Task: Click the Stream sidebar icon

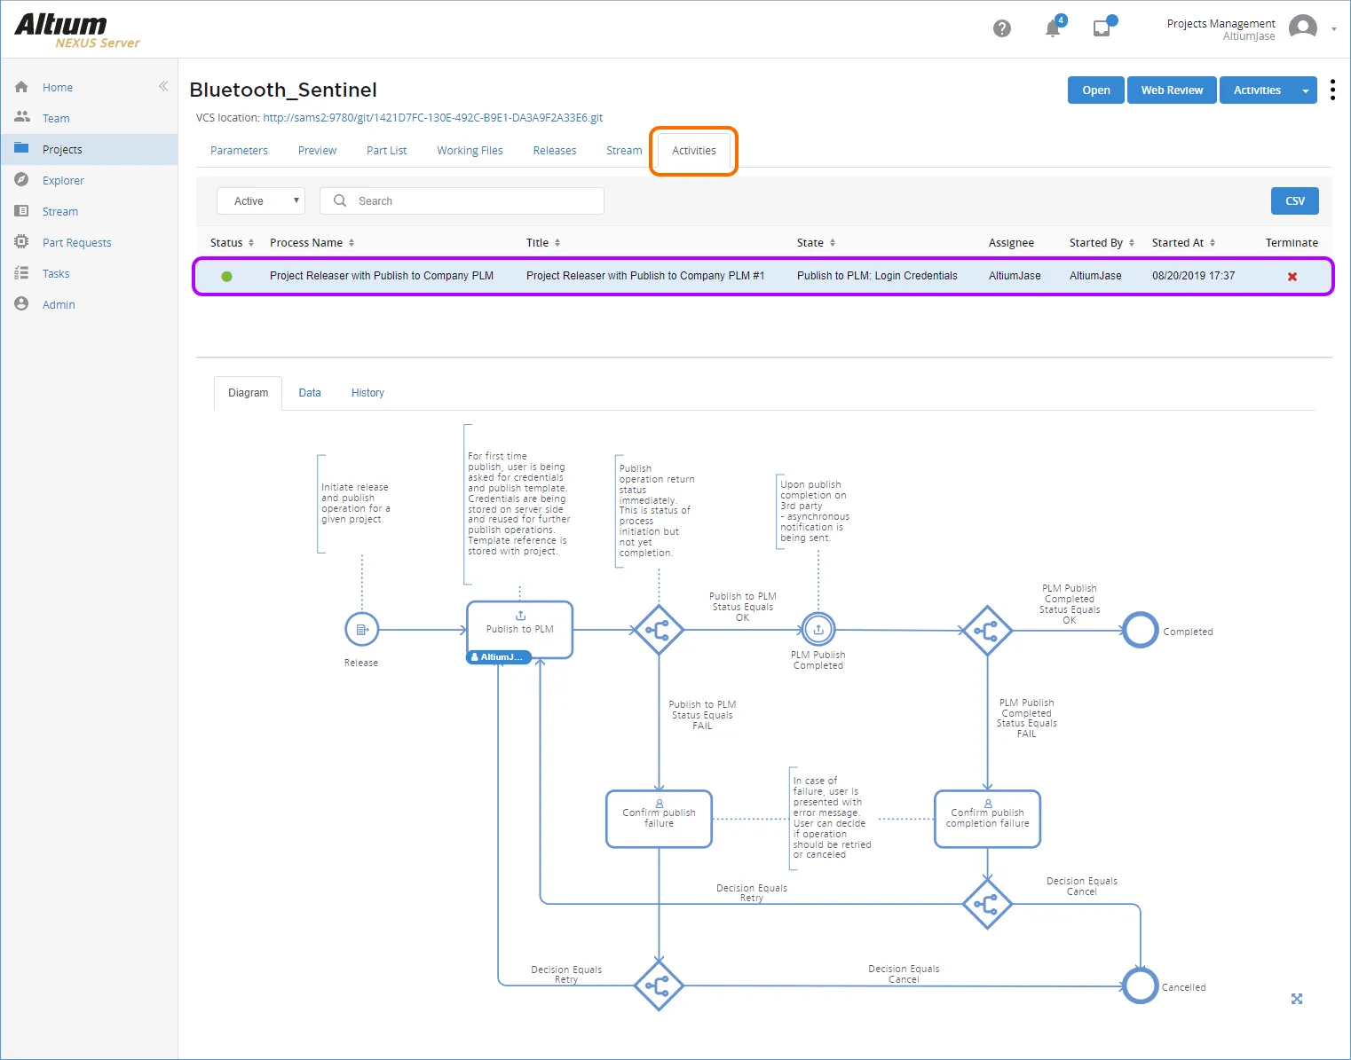Action: pyautogui.click(x=22, y=211)
